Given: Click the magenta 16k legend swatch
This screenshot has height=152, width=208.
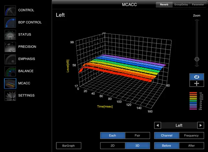Looking at the screenshot, I should click(x=193, y=109).
